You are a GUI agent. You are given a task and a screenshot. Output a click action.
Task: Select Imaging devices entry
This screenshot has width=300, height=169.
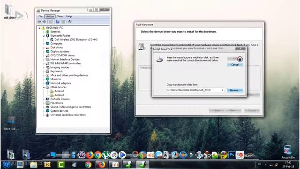60,68
